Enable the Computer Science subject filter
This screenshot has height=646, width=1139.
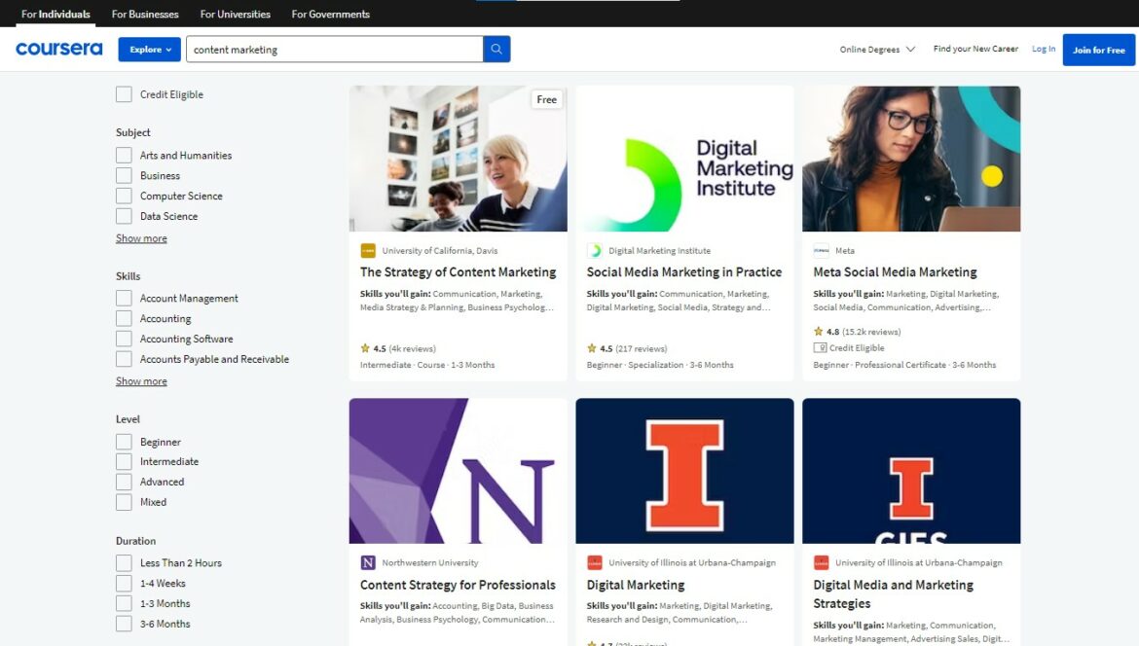click(125, 196)
